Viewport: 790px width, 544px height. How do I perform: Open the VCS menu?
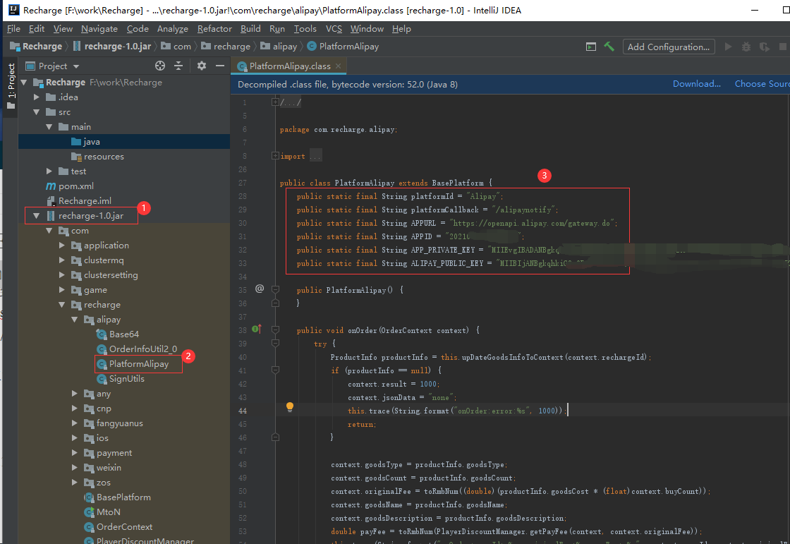coord(334,29)
